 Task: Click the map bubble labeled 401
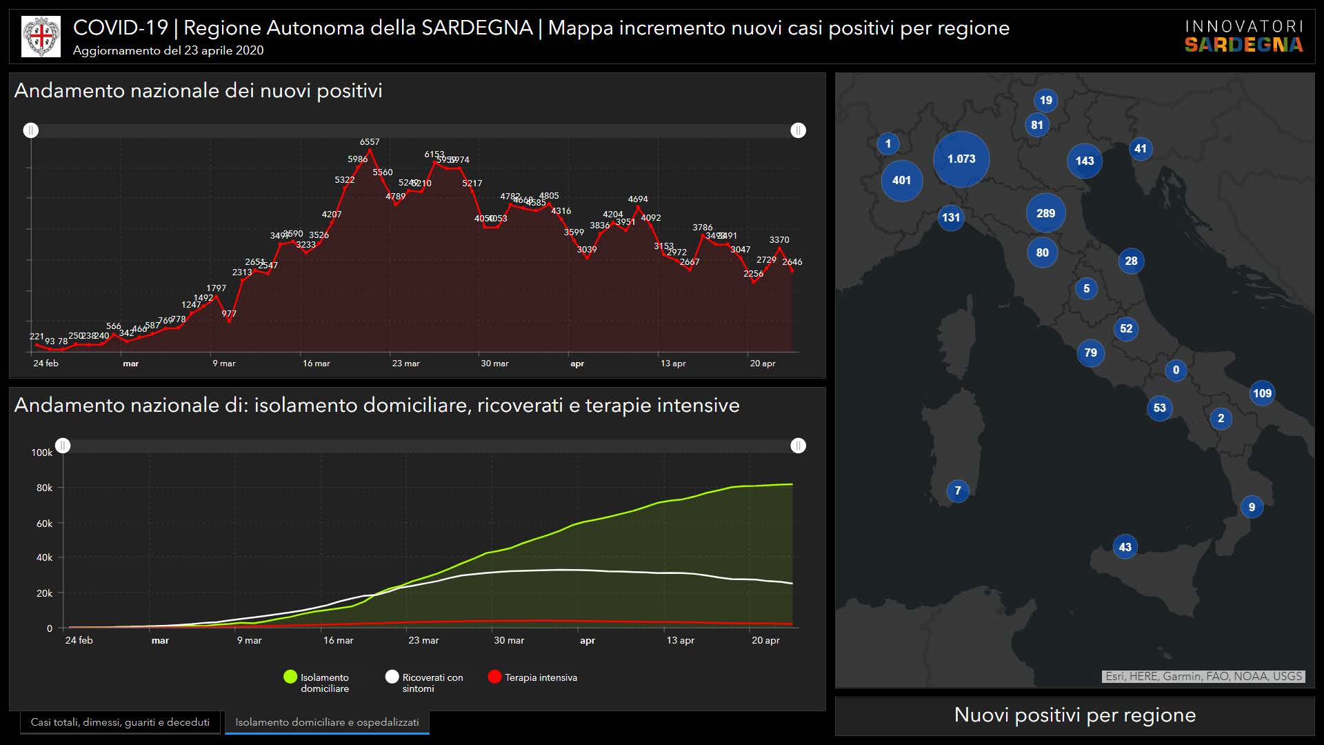(901, 181)
